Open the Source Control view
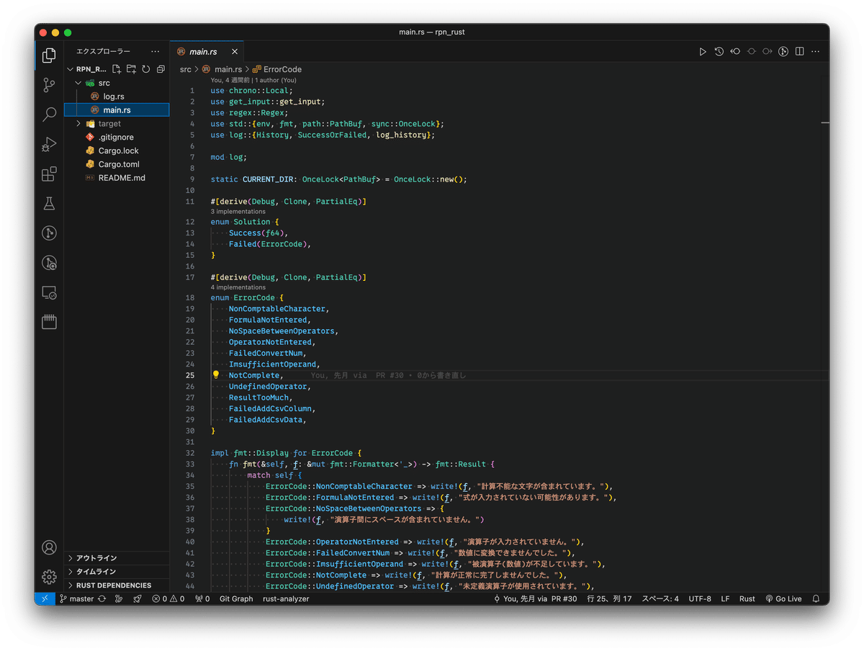This screenshot has width=864, height=651. pos(49,85)
